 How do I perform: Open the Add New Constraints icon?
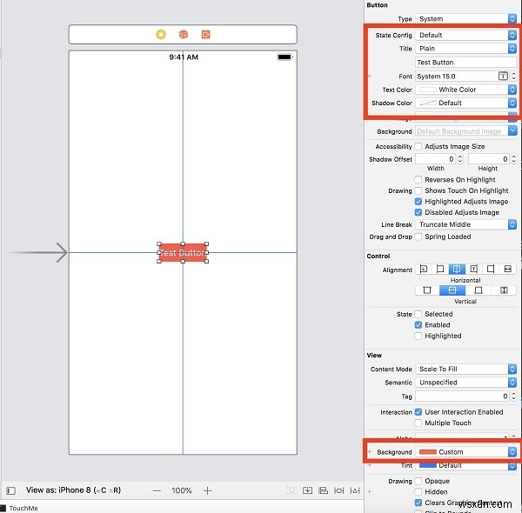[x=339, y=490]
